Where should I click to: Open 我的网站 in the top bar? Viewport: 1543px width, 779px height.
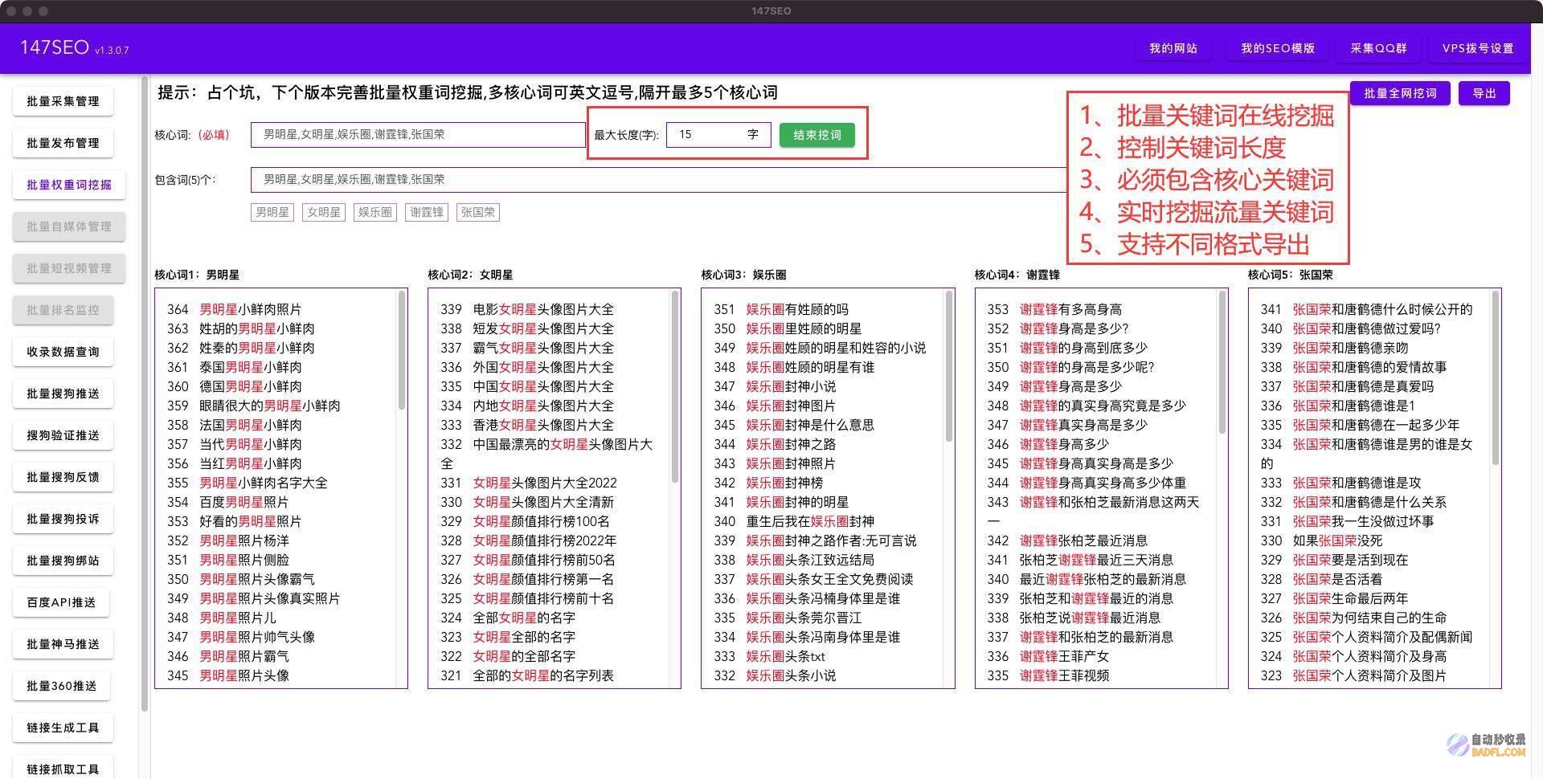(1173, 48)
